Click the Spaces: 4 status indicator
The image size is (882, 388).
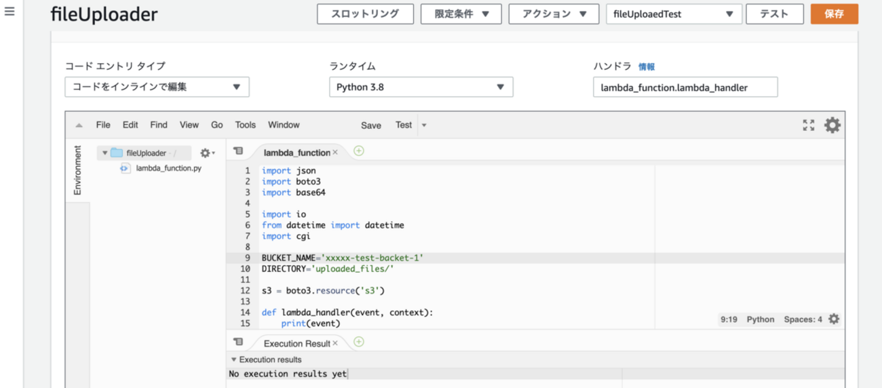(x=803, y=319)
